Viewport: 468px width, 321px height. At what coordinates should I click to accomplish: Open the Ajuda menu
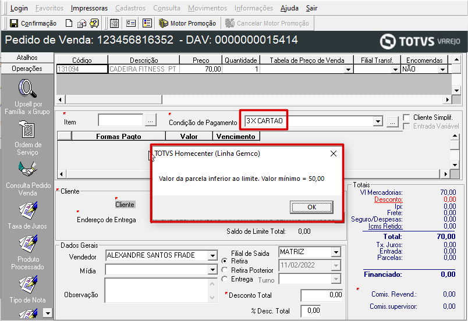point(289,8)
